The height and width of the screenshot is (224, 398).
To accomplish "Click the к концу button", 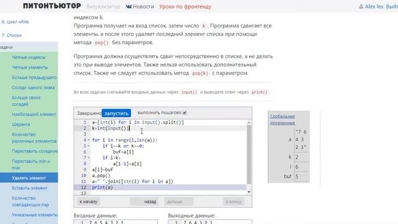I will coord(234,202).
